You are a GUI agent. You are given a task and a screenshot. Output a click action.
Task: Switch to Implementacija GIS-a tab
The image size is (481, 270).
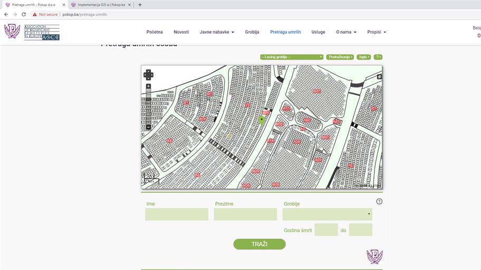pos(101,5)
